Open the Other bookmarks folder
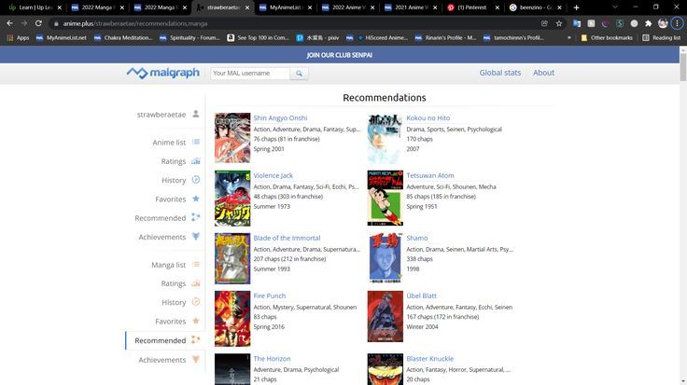This screenshot has height=385, width=687. point(607,38)
